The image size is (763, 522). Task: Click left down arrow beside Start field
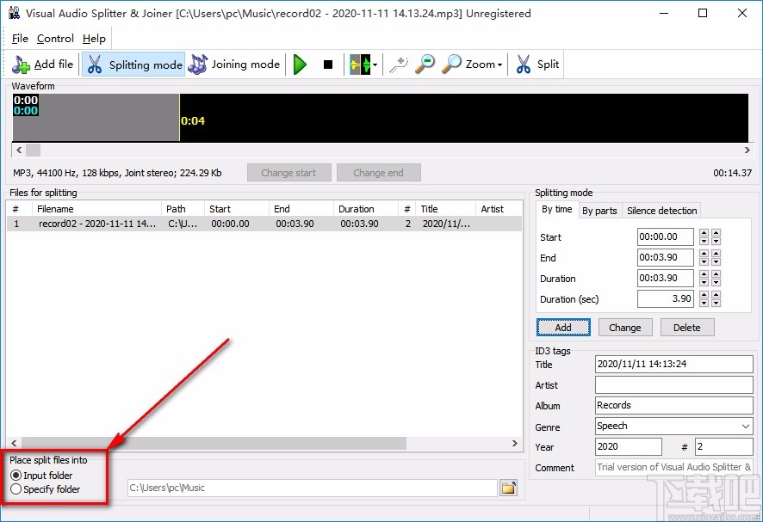704,241
